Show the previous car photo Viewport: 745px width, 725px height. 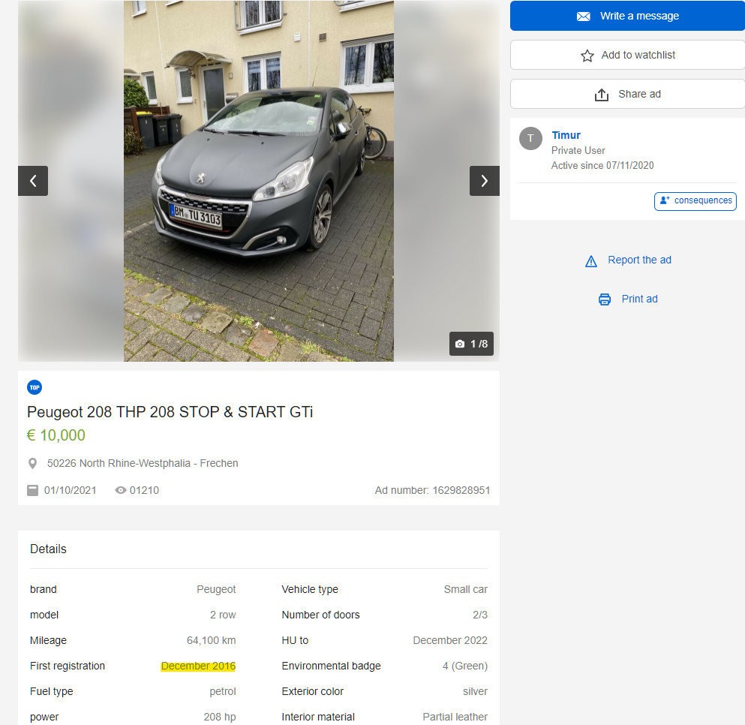[33, 181]
